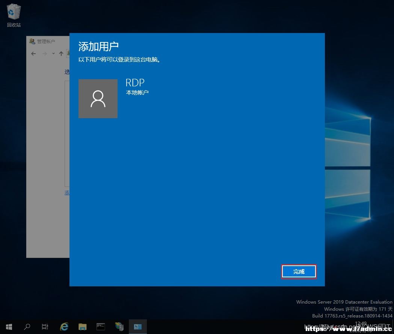Screen dimensions: 394x334
Task: Click the 添加用户 dialog heading
Action: pos(98,47)
